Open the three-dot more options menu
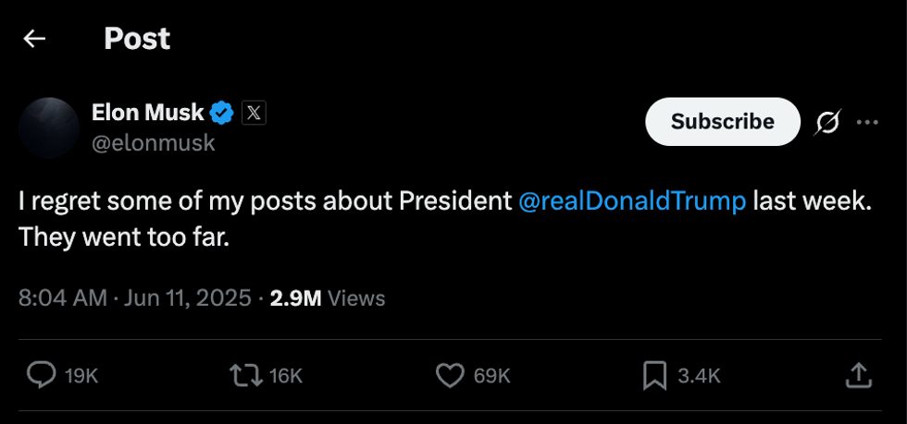Screen dimensions: 907x424 [867, 122]
